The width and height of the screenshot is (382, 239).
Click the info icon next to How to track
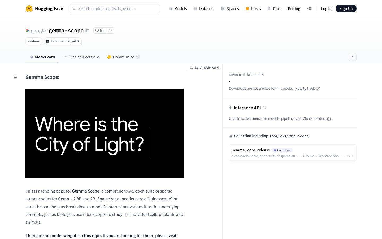(318, 88)
